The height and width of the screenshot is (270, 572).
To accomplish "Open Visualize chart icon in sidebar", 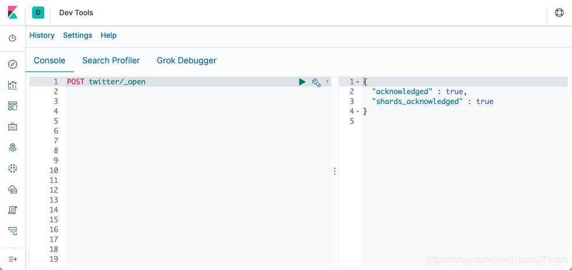I will click(x=12, y=85).
